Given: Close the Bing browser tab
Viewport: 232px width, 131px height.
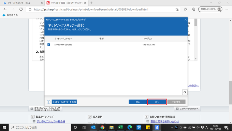Looking at the screenshot, I should 42,3.
